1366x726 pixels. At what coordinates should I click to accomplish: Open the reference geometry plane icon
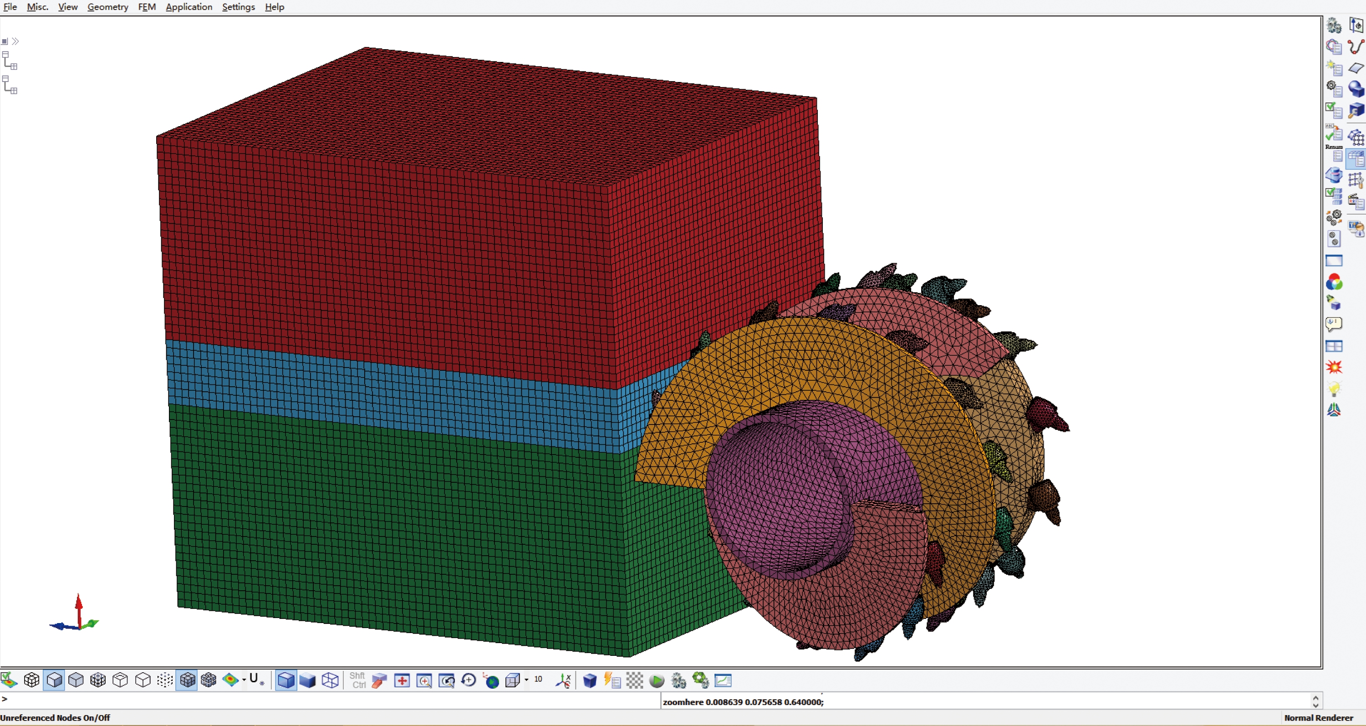click(1356, 25)
